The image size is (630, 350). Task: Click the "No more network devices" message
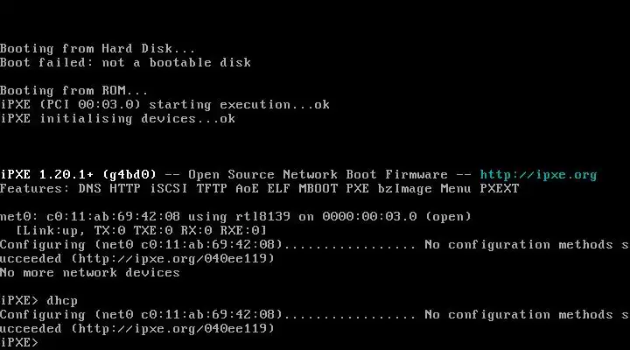90,272
